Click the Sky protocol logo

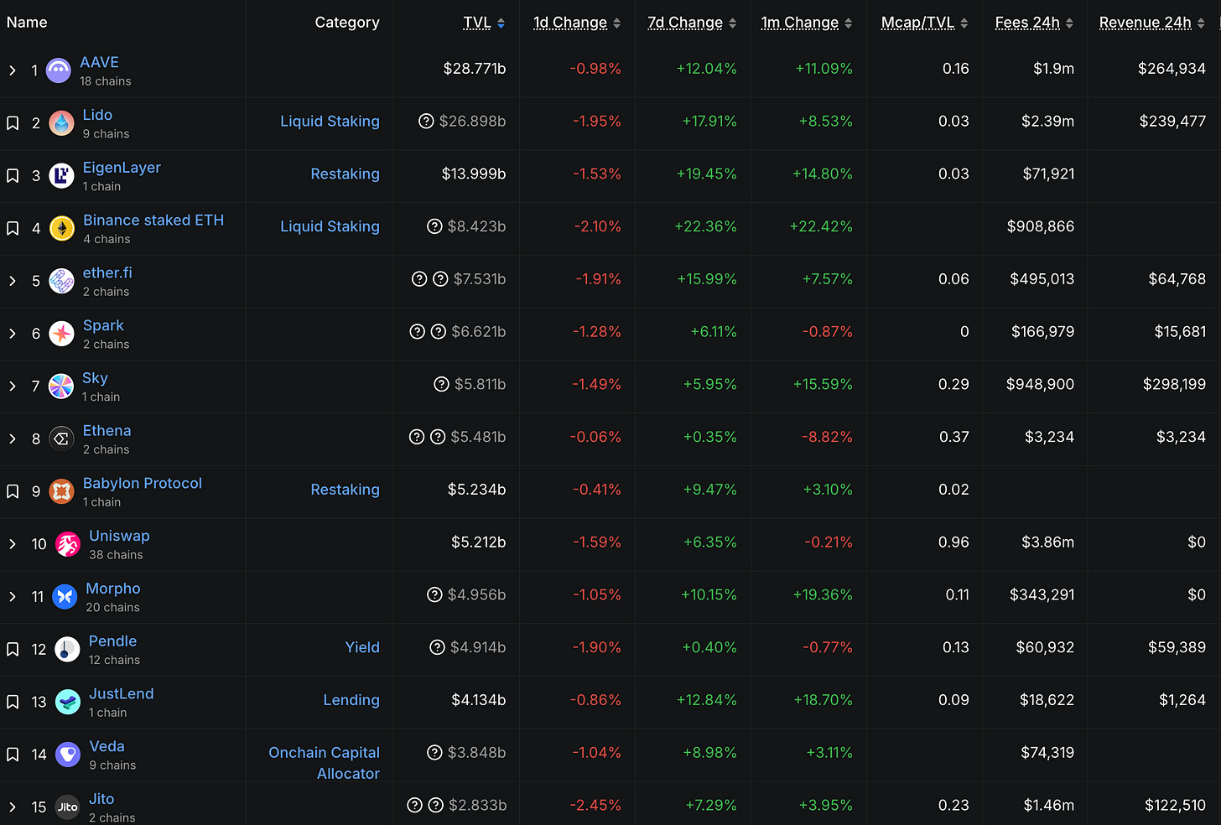tap(61, 387)
